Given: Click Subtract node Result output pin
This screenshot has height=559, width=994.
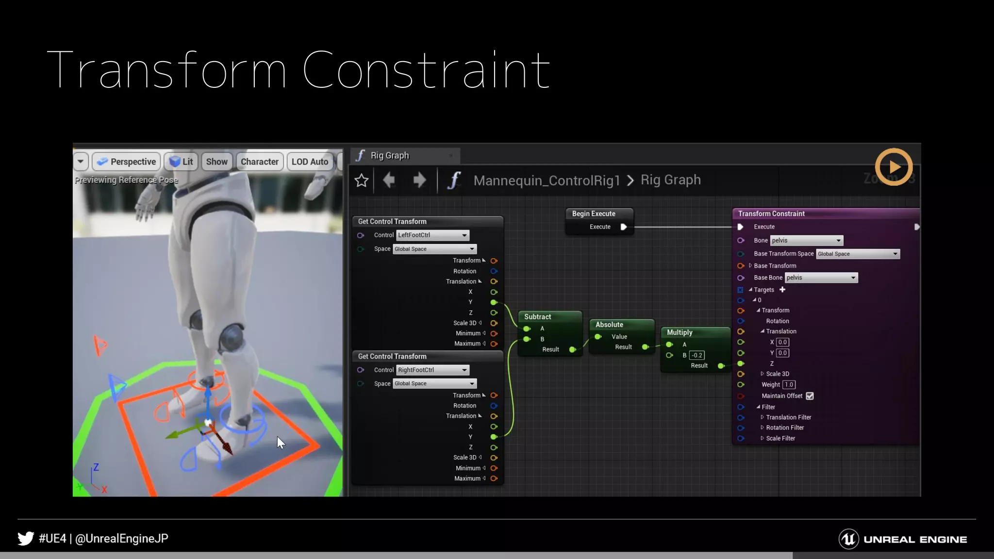Looking at the screenshot, I should tap(572, 349).
